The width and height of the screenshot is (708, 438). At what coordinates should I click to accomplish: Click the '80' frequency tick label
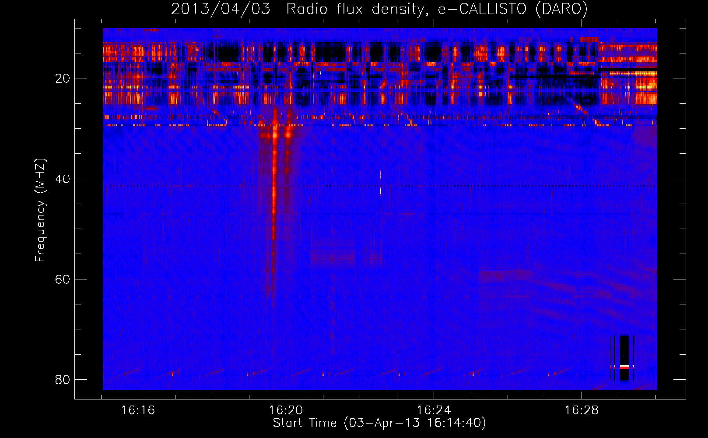[x=63, y=379]
